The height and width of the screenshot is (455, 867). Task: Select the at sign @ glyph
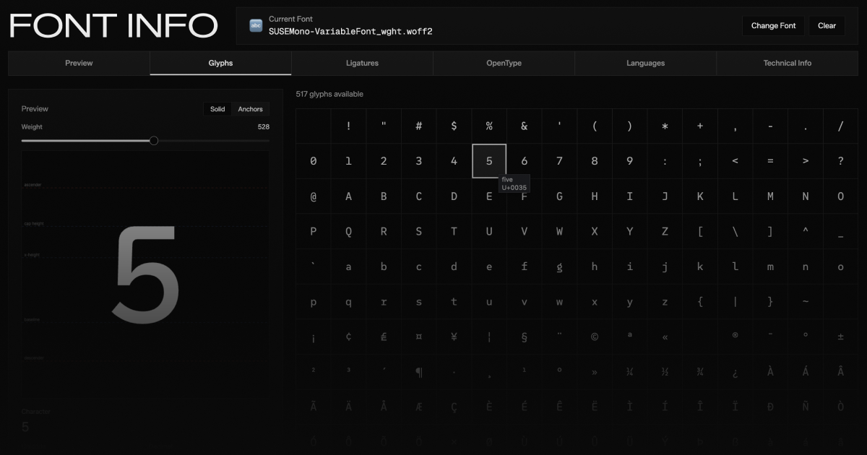[313, 196]
